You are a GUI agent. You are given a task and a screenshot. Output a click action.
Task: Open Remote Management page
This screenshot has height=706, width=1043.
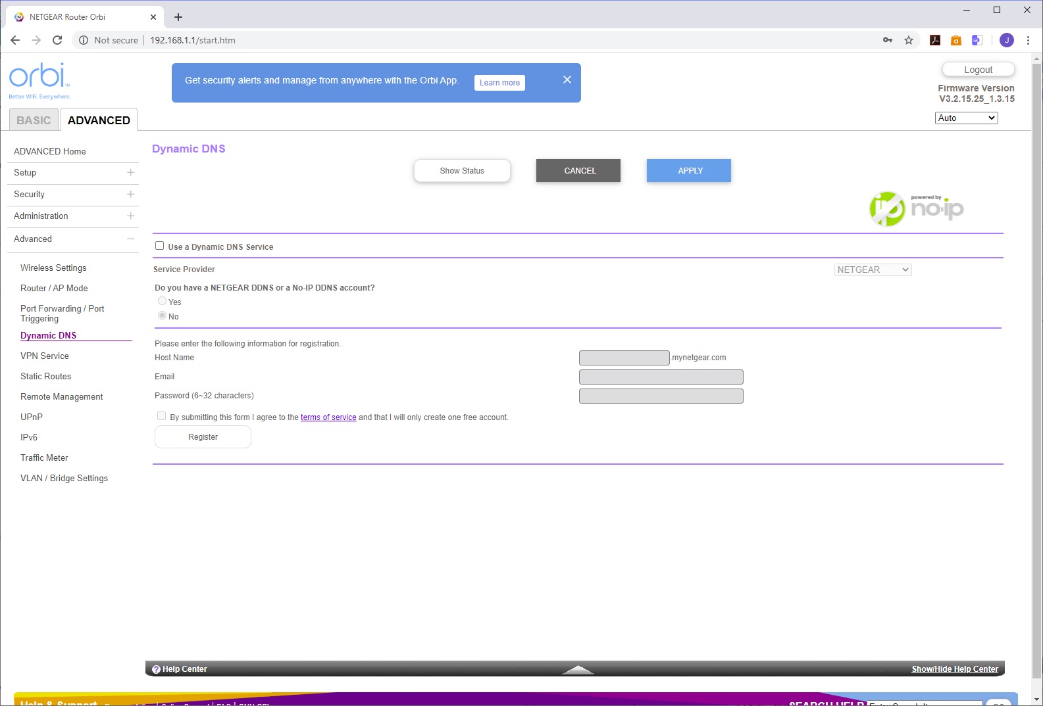(62, 396)
